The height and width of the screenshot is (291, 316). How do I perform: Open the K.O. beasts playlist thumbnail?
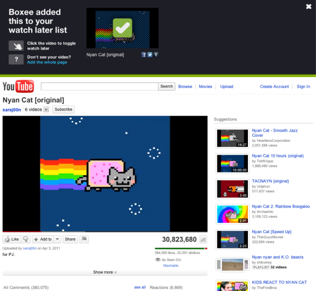[233, 265]
